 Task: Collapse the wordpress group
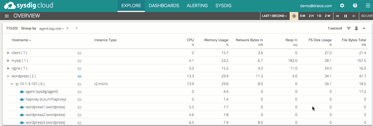coord(8,76)
